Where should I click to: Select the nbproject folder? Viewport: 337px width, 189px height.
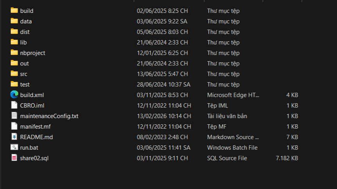(33, 53)
